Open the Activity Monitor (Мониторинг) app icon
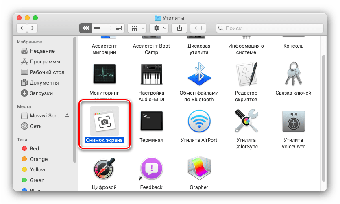340x204 pixels. (x=104, y=74)
